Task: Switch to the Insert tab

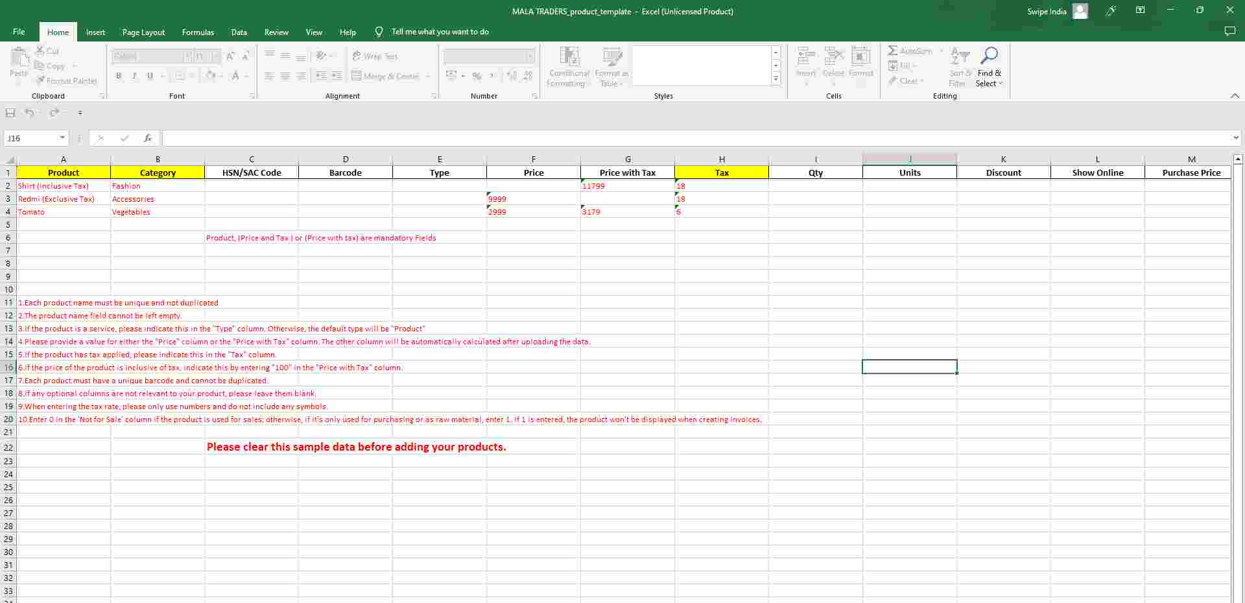Action: tap(95, 32)
